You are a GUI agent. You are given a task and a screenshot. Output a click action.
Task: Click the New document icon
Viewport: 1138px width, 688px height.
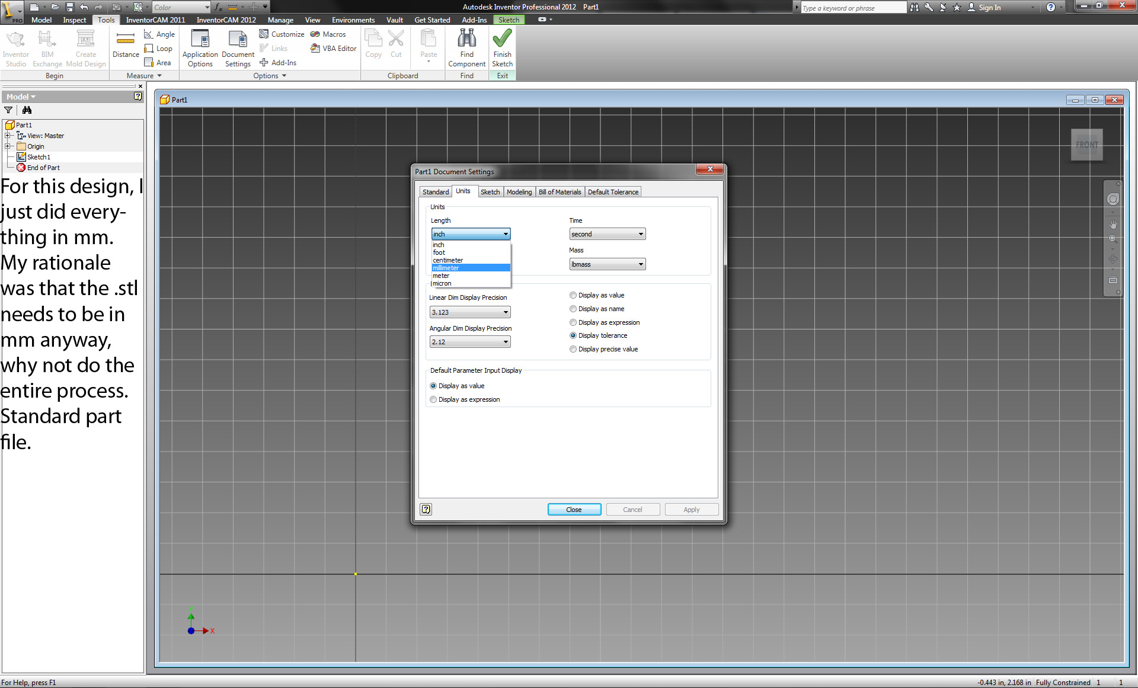pyautogui.click(x=35, y=7)
